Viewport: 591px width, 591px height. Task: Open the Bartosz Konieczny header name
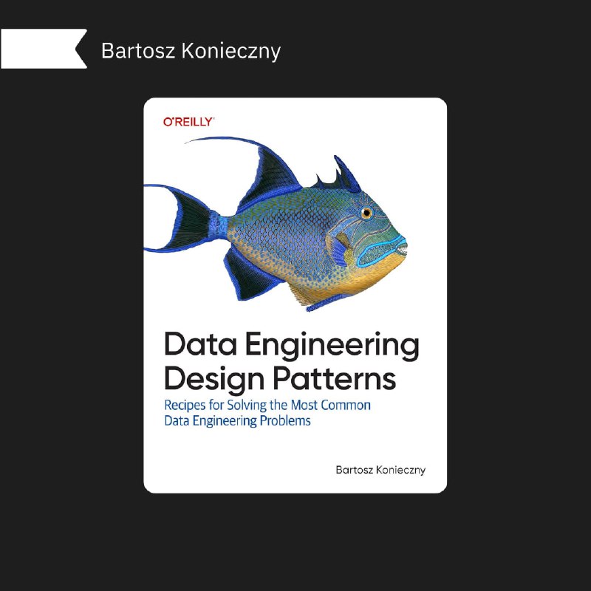(x=191, y=50)
